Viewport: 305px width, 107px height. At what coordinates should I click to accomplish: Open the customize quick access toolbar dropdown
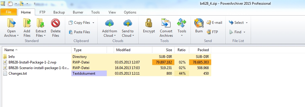(35, 4)
